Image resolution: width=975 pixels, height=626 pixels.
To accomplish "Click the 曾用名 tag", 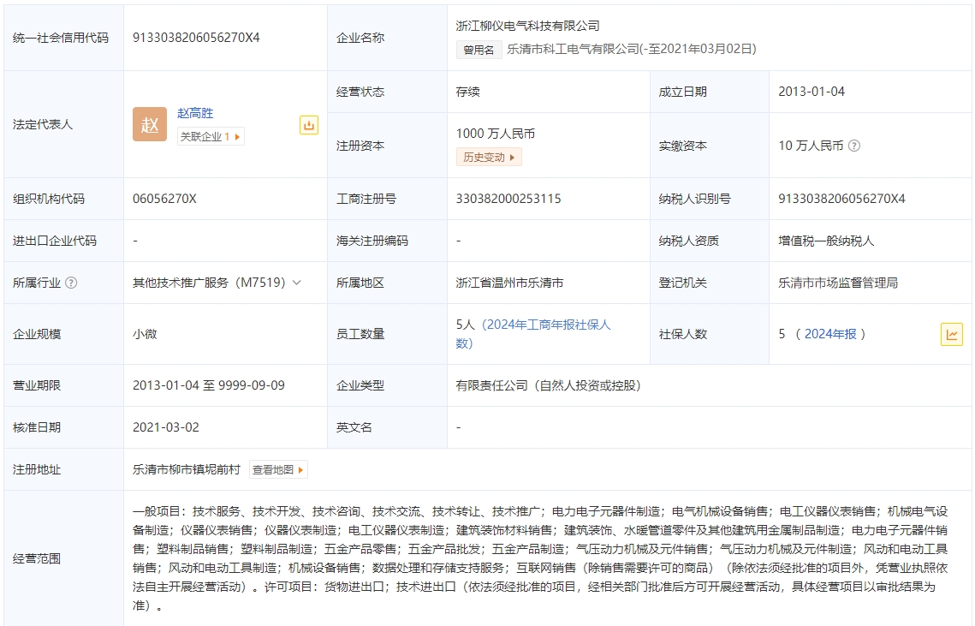I will [479, 50].
